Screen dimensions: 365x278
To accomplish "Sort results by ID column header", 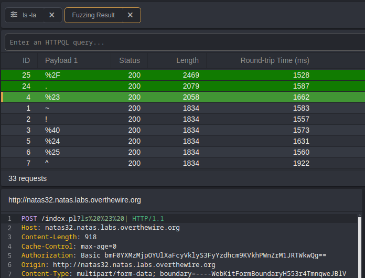I will (x=26, y=60).
